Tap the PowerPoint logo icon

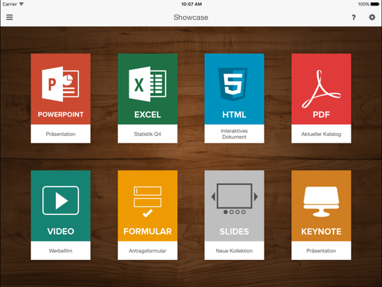click(60, 84)
